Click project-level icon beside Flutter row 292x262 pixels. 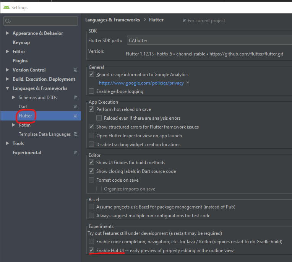75,116
